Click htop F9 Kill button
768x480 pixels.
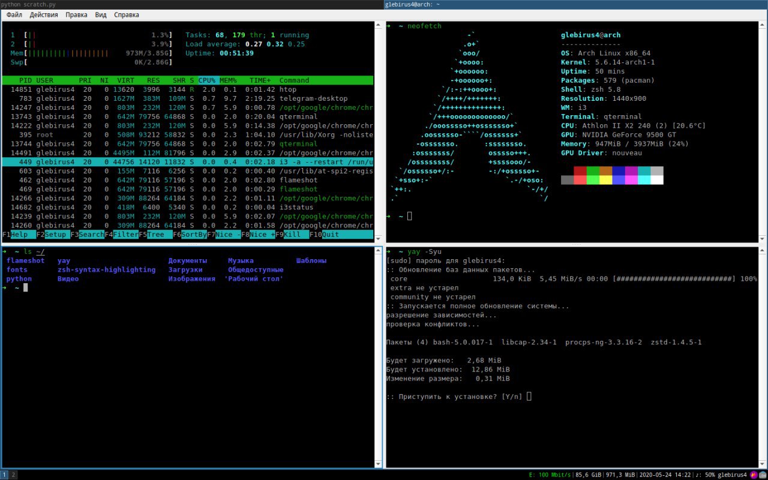click(292, 235)
